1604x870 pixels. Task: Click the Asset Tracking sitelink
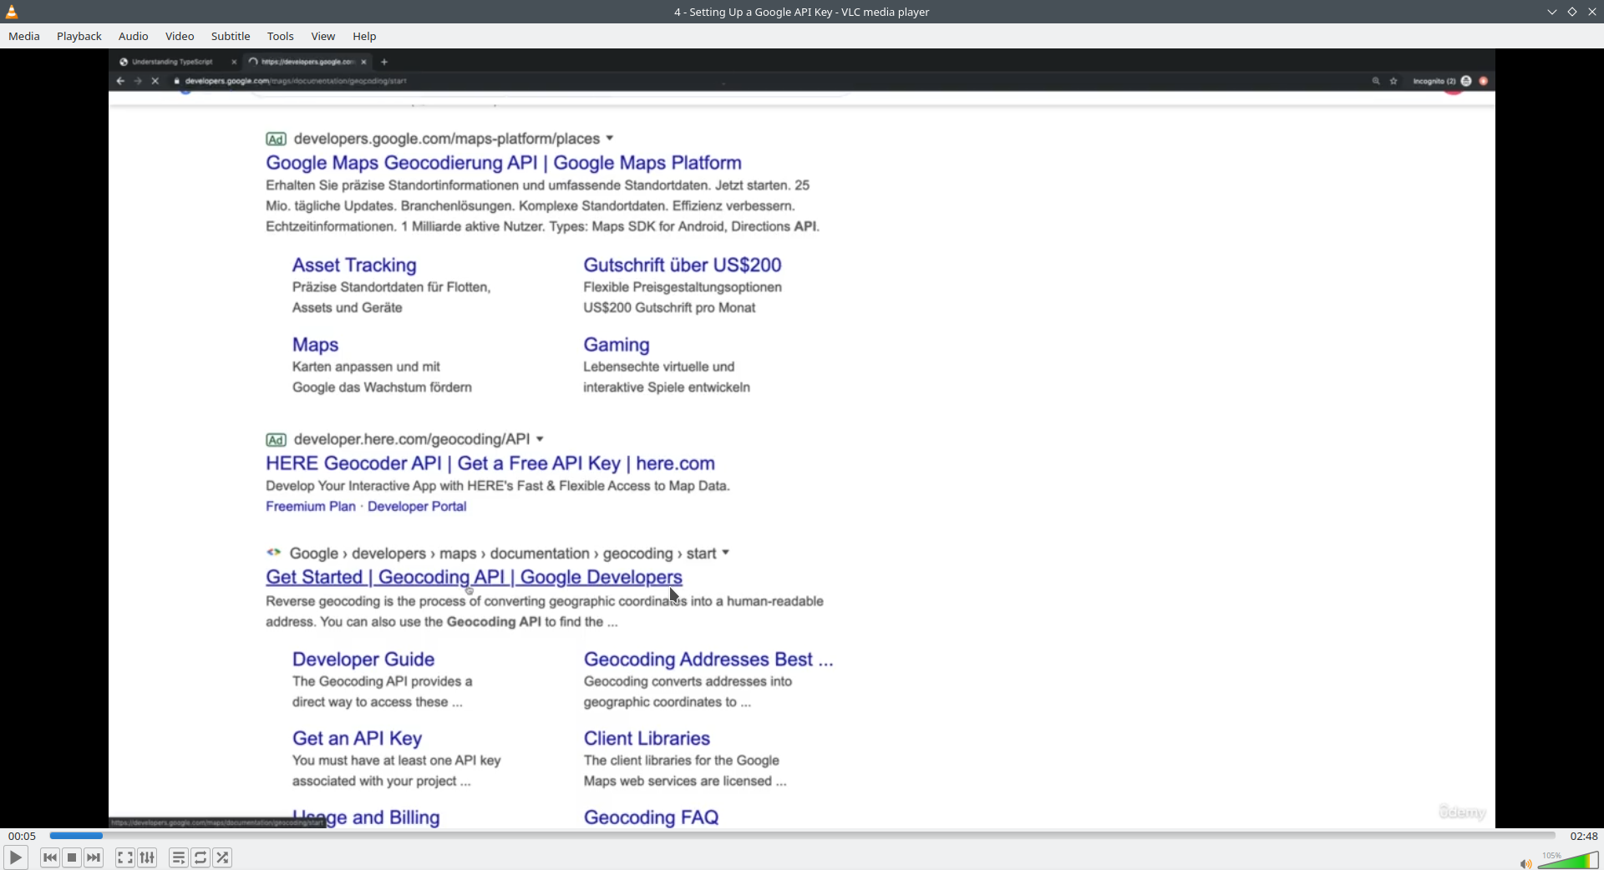pyautogui.click(x=354, y=266)
